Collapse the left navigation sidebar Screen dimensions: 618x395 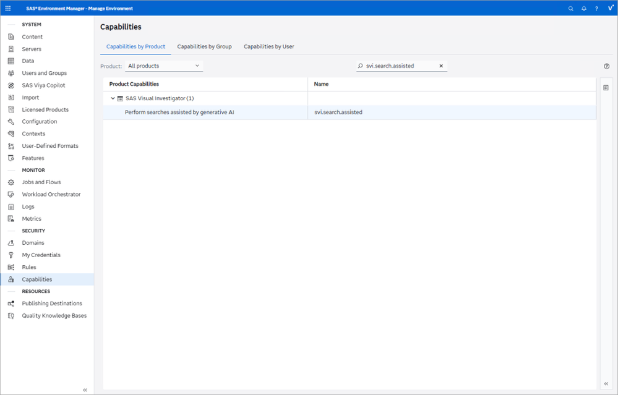coord(85,390)
